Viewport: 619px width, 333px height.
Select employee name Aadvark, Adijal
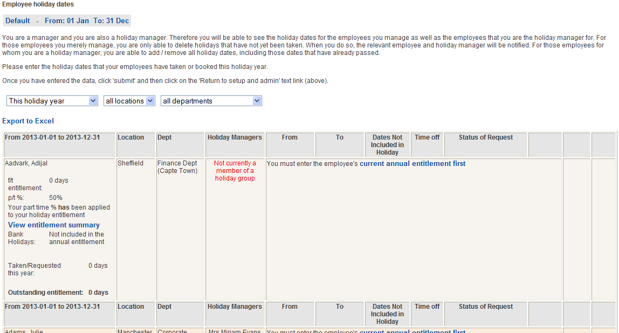pos(30,163)
